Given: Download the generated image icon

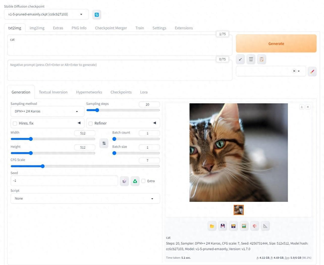Looking at the screenshot, I should tap(302, 107).
